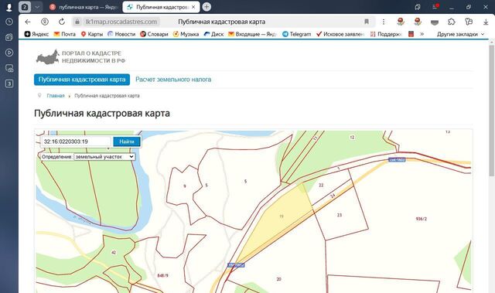
Task: Open 'Расчет земельного налога' section
Action: point(173,80)
